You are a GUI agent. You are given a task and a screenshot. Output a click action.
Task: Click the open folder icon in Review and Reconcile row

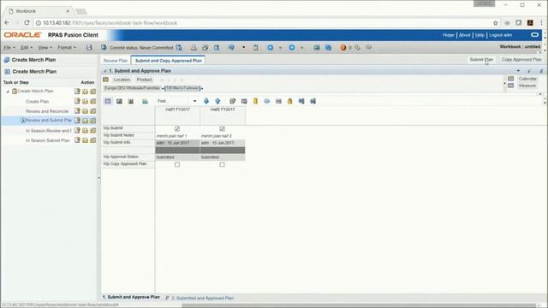pyautogui.click(x=85, y=111)
